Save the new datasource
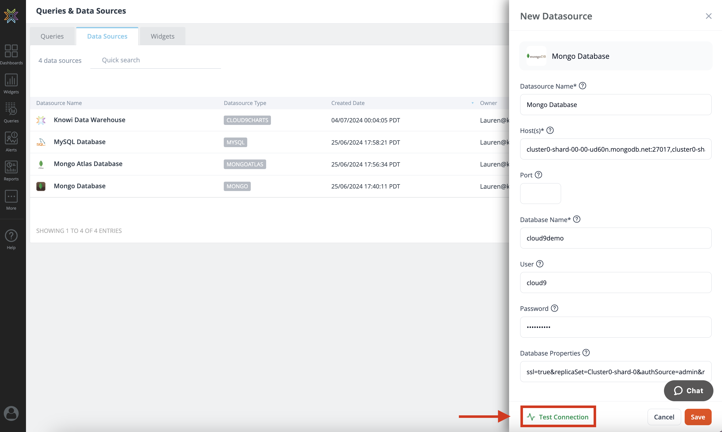This screenshot has height=432, width=722. pyautogui.click(x=698, y=417)
